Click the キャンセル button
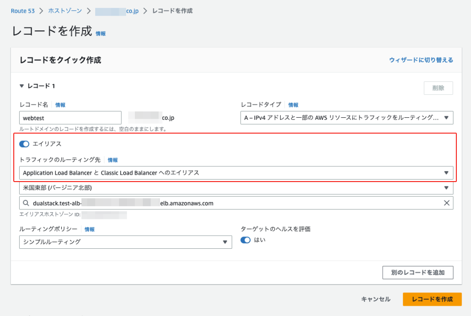The height and width of the screenshot is (316, 471). pyautogui.click(x=375, y=299)
